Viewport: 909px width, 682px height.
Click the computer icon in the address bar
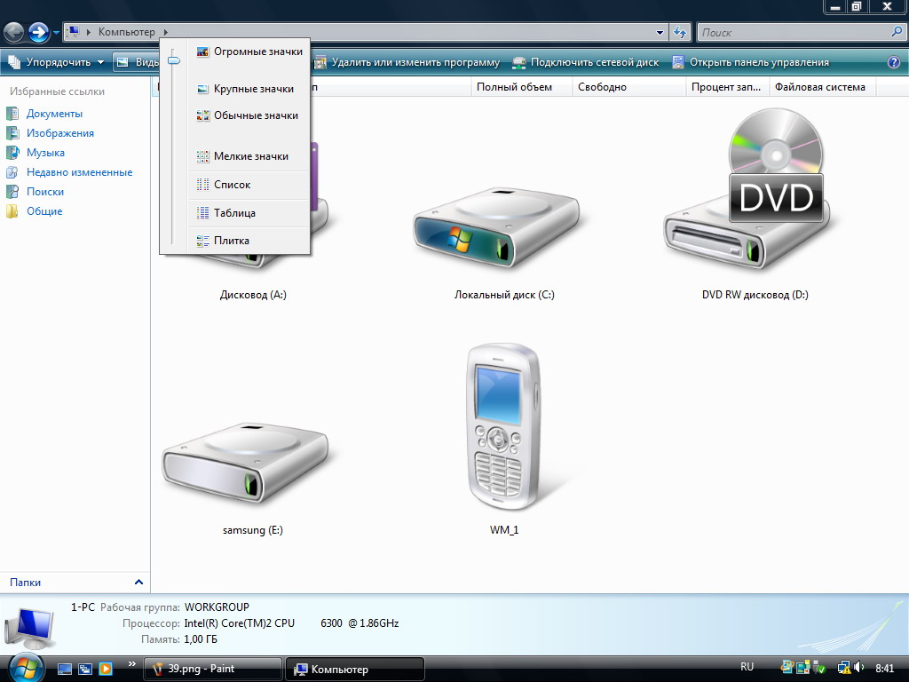pos(73,32)
